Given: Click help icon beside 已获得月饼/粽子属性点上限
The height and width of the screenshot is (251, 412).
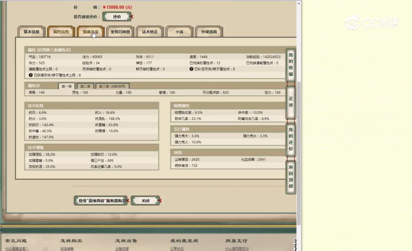Looking at the screenshot, I should coord(30,75).
